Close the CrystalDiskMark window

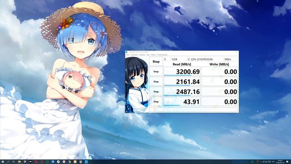[x=236, y=52]
